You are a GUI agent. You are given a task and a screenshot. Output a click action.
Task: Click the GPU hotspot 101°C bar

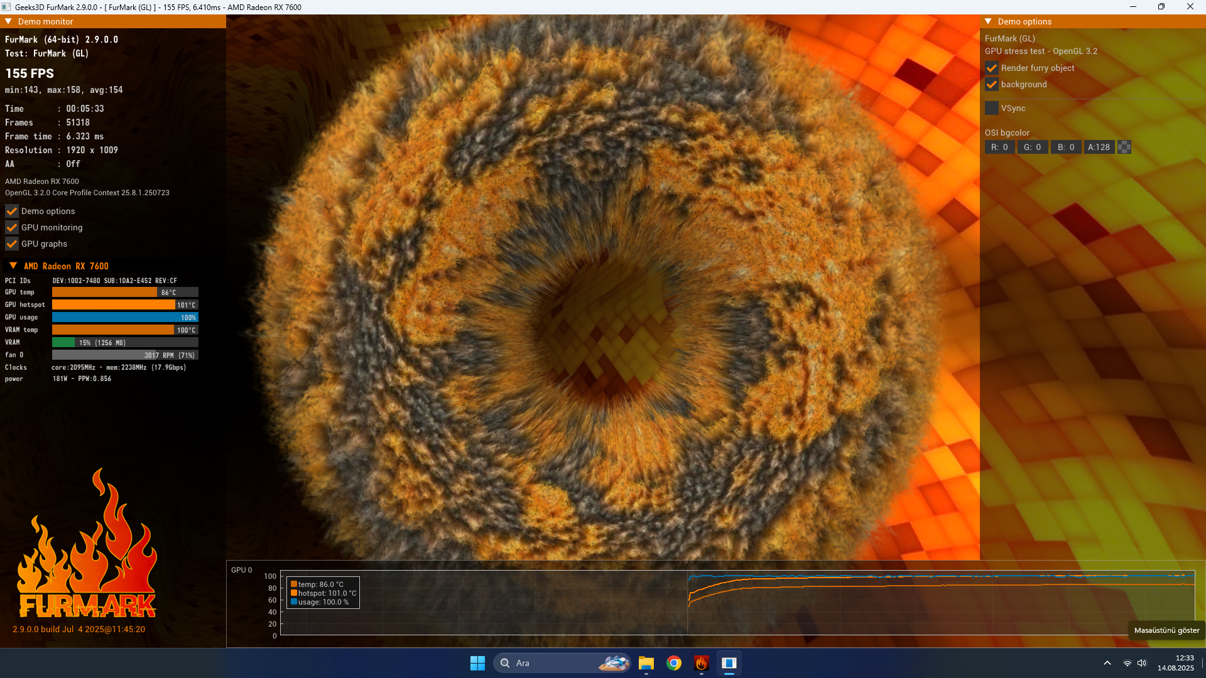tap(125, 304)
